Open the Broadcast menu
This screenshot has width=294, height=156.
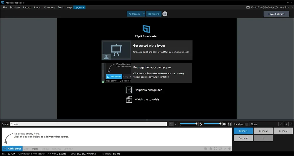pos(15,8)
